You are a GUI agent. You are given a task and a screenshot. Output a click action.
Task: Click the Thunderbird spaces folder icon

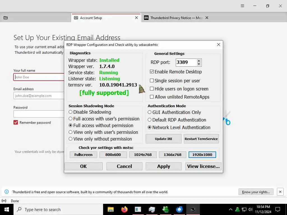pos(6,18)
